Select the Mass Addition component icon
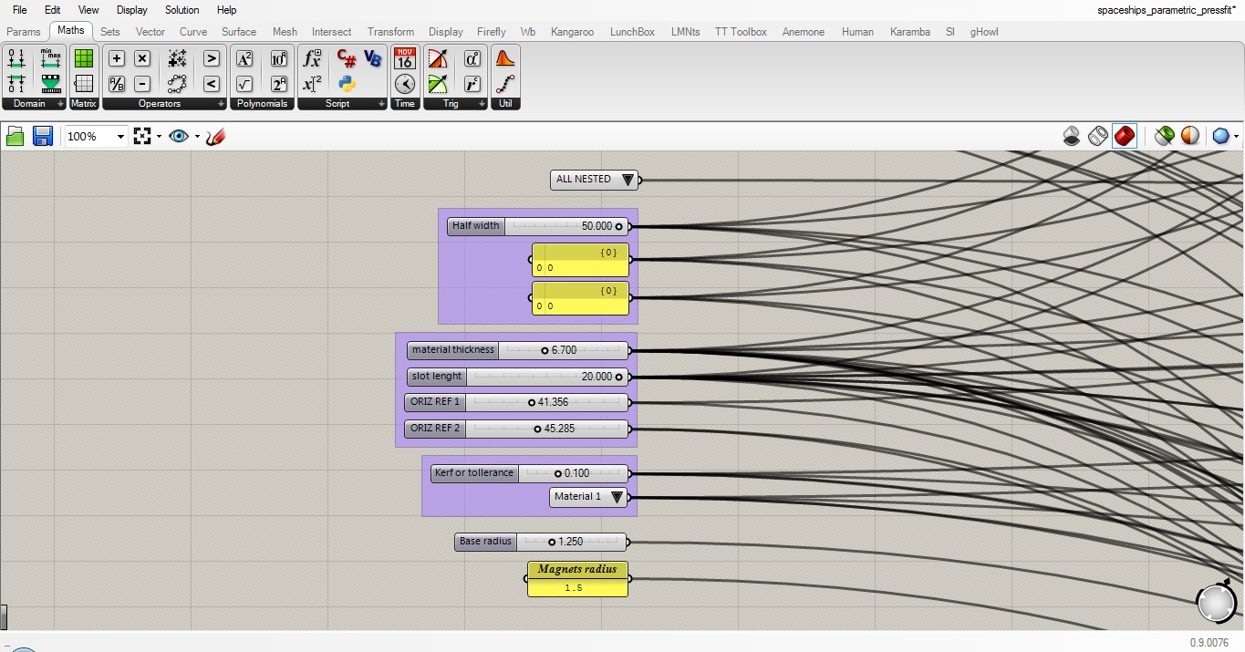 pos(178,58)
